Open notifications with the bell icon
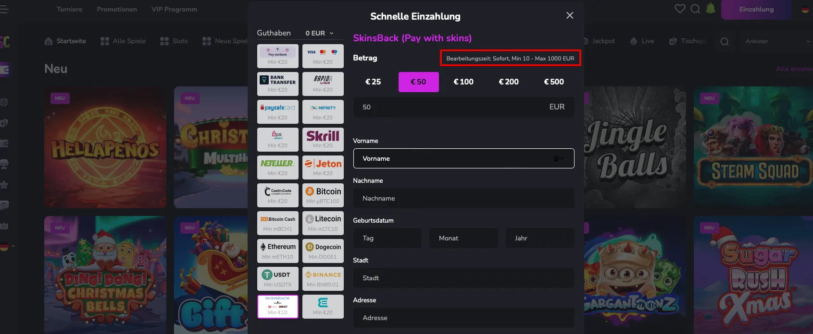The height and width of the screenshot is (334, 813). coord(710,9)
